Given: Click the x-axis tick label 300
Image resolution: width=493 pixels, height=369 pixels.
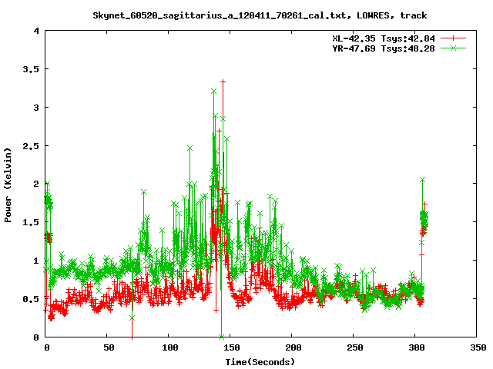Looking at the screenshot, I should click(x=417, y=347).
